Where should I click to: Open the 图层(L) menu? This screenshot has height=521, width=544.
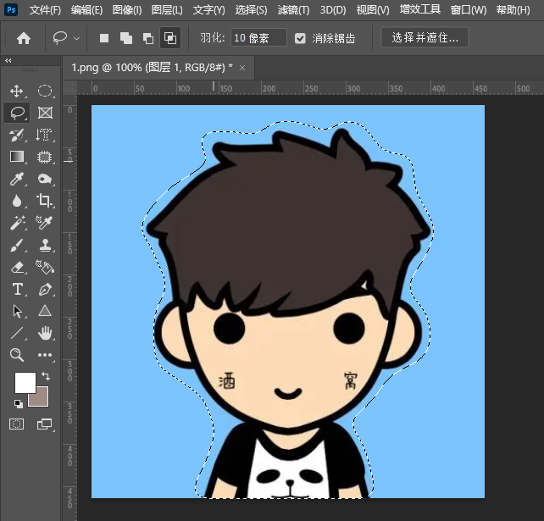click(167, 10)
